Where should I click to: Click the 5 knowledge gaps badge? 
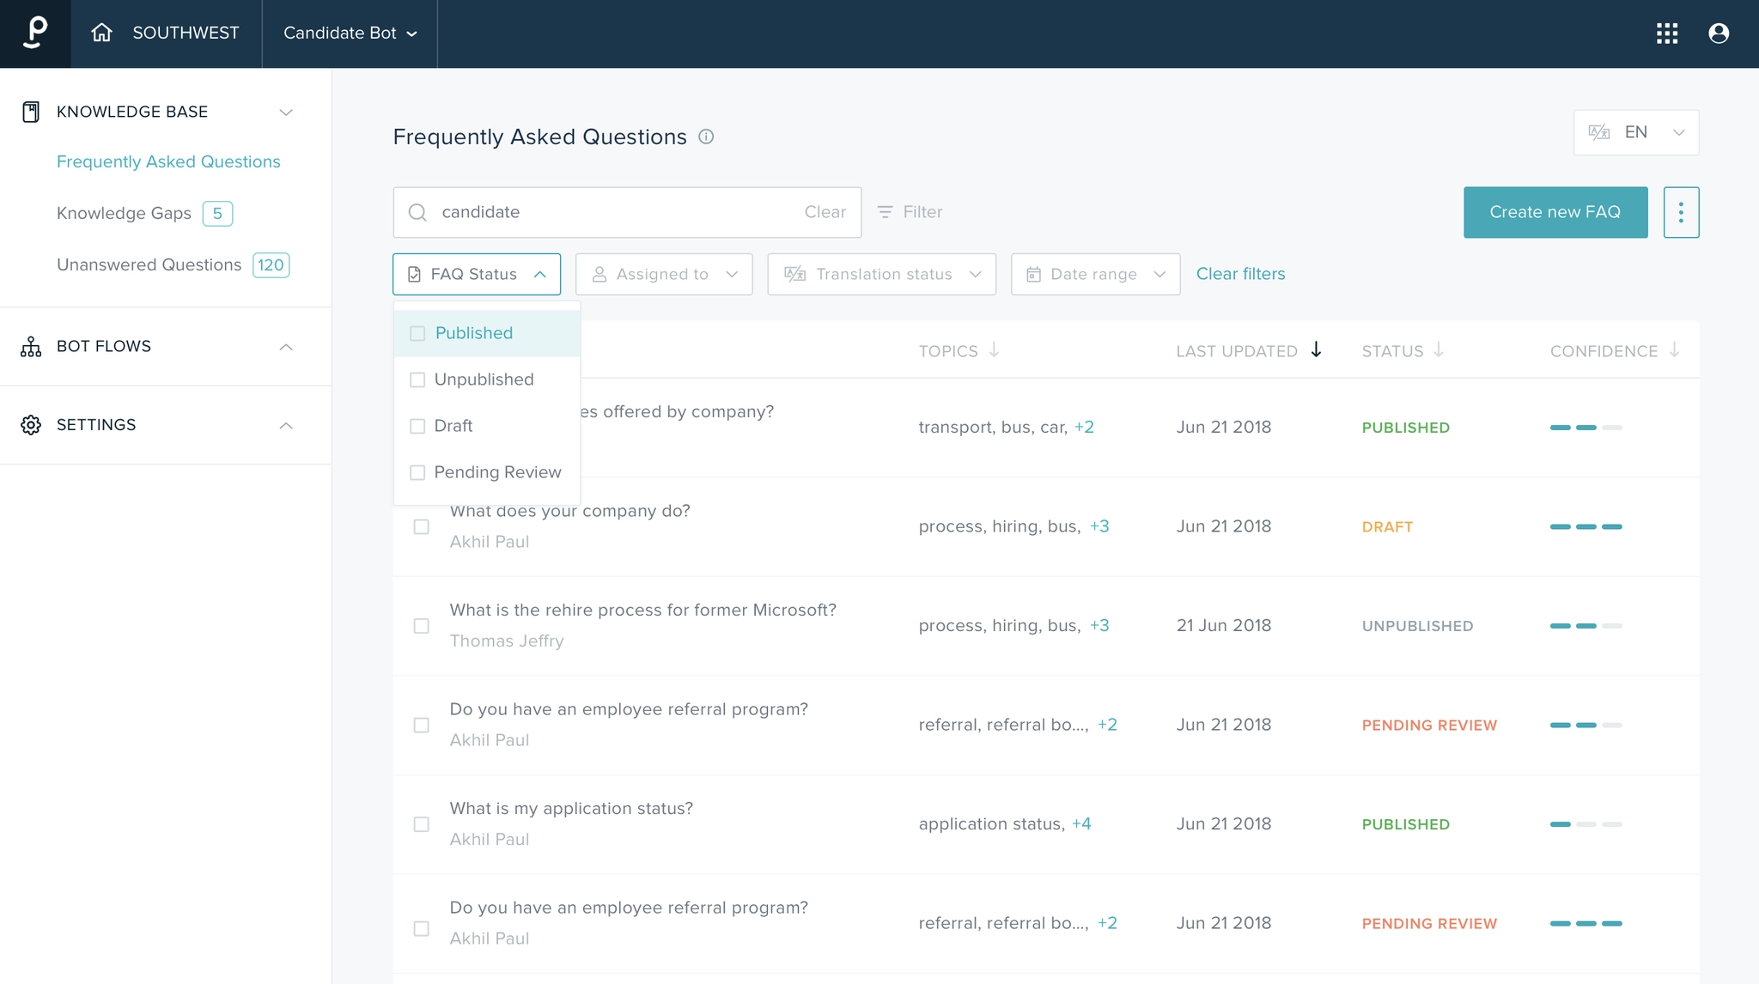[217, 213]
